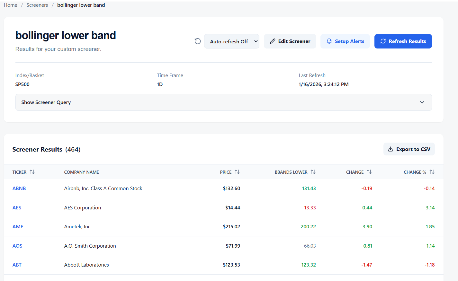Image resolution: width=458 pixels, height=281 pixels.
Task: Click bollinger lower band breadcrumb text
Action: point(81,5)
